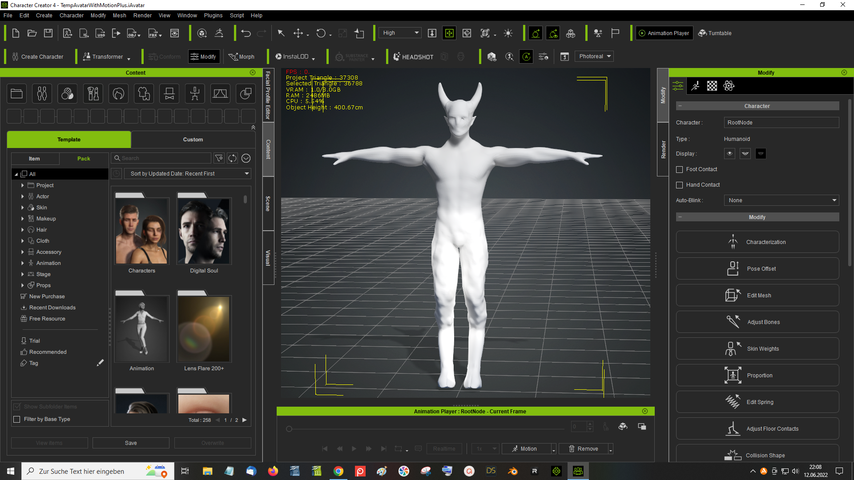Click the Undo arrow icon
Viewport: 854px width, 480px height.
[246, 33]
